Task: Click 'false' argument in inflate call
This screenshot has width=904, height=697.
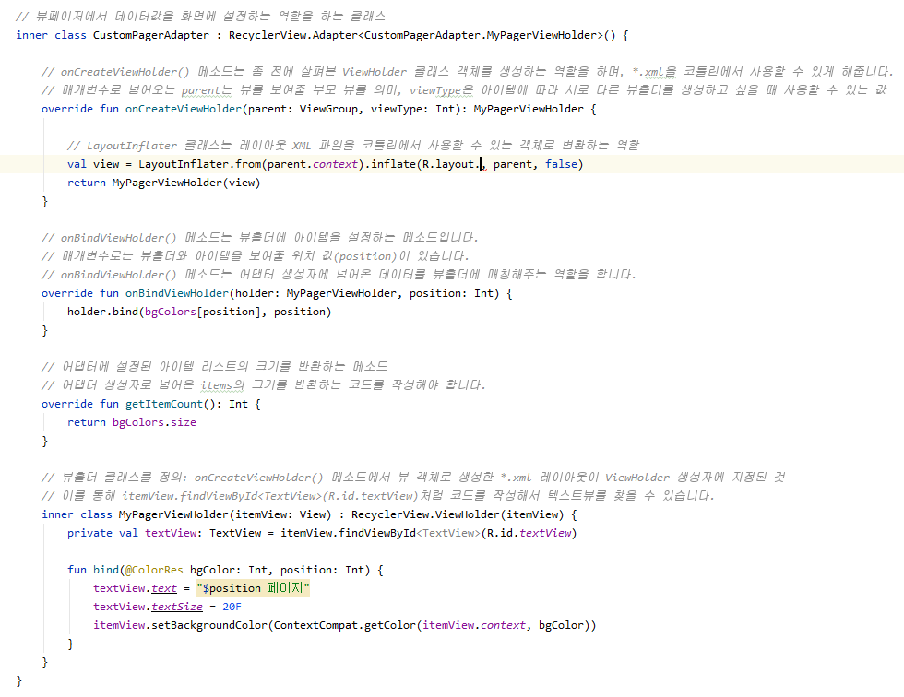Action: pyautogui.click(x=561, y=164)
